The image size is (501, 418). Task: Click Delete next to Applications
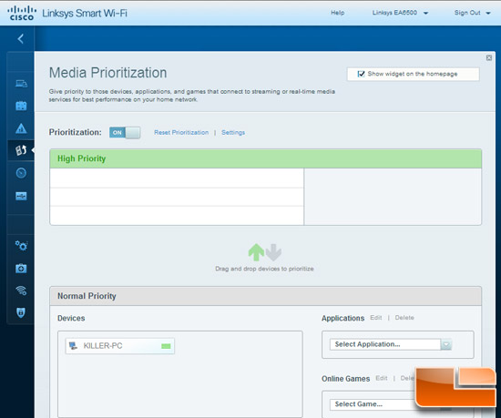[404, 318]
